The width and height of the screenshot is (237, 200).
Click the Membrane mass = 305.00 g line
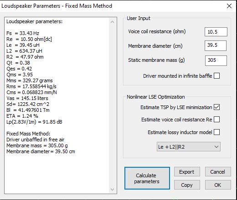[x=37, y=145]
